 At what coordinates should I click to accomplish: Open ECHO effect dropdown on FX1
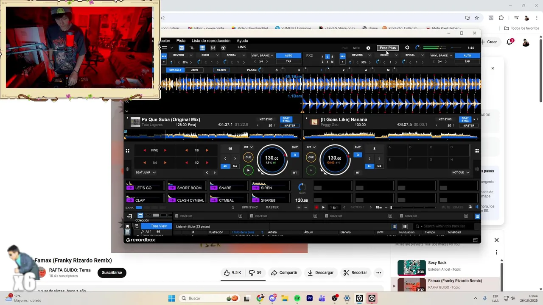pyautogui.click(x=218, y=55)
